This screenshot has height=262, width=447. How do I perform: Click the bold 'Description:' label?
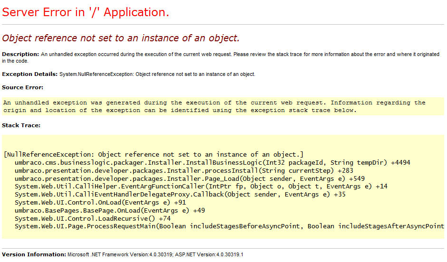coord(20,55)
